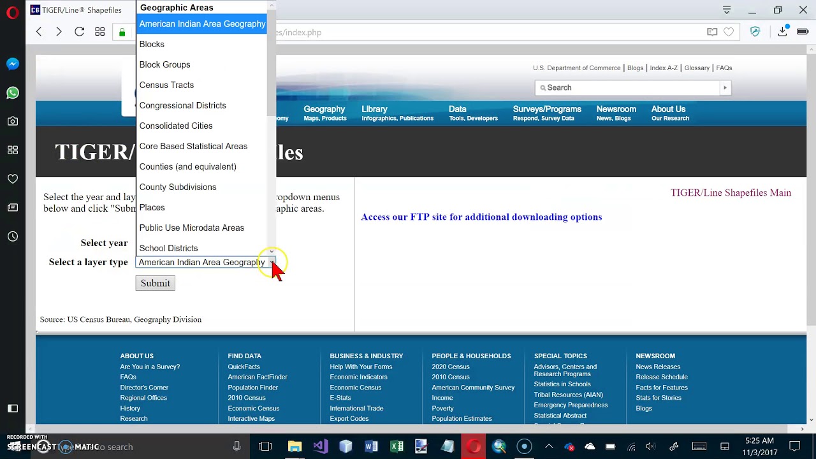This screenshot has height=459, width=816.
Task: Go forward to the next page
Action: point(59,32)
